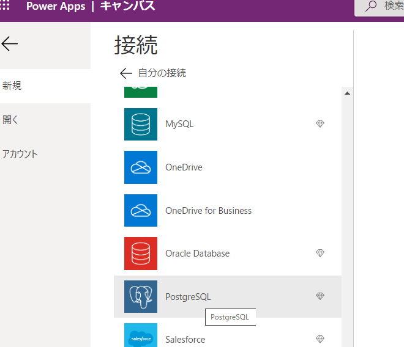Image resolution: width=404 pixels, height=347 pixels.
Task: Go back to 自分の接続
Action: 153,73
